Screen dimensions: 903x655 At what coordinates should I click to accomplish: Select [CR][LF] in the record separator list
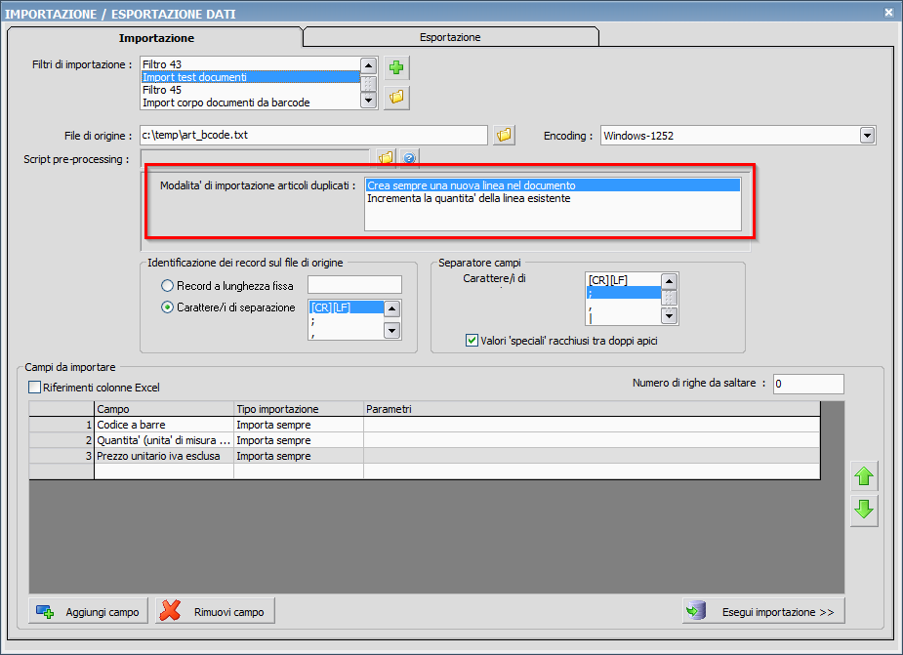(x=347, y=307)
